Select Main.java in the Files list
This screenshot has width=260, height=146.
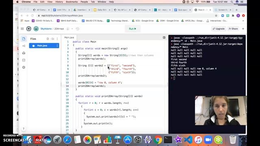(44, 45)
